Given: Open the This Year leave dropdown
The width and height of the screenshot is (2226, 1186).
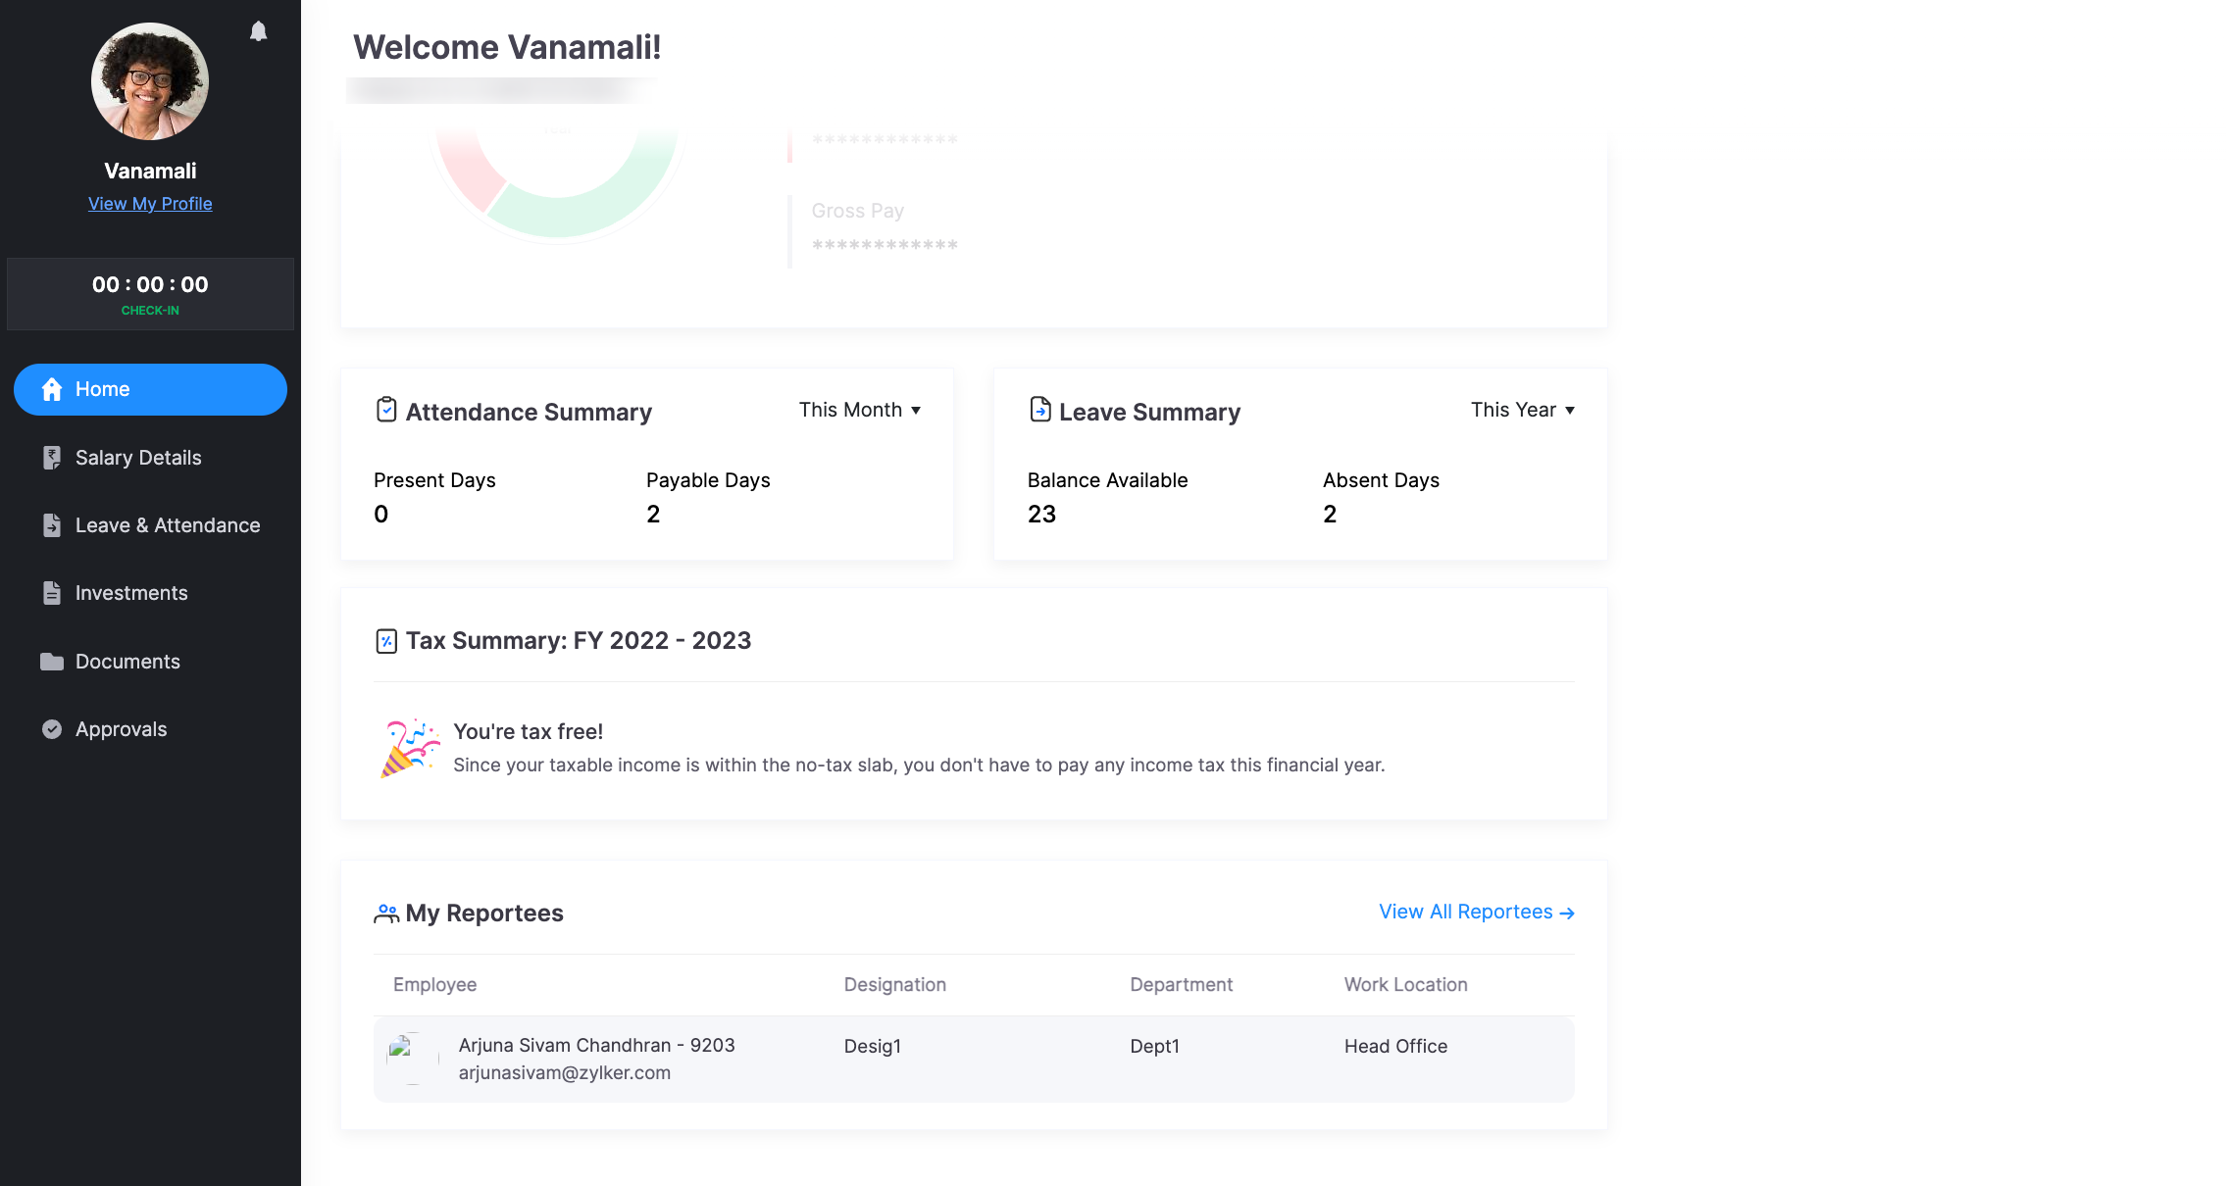Looking at the screenshot, I should 1522,410.
